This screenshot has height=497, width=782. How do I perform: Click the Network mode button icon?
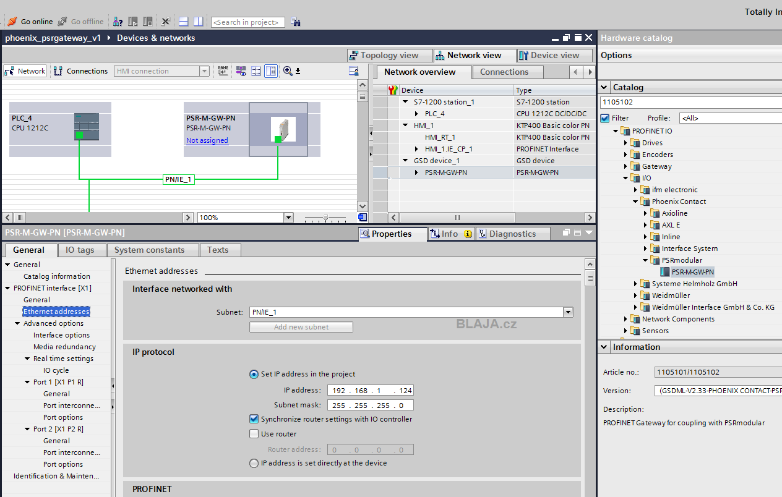(x=9, y=71)
